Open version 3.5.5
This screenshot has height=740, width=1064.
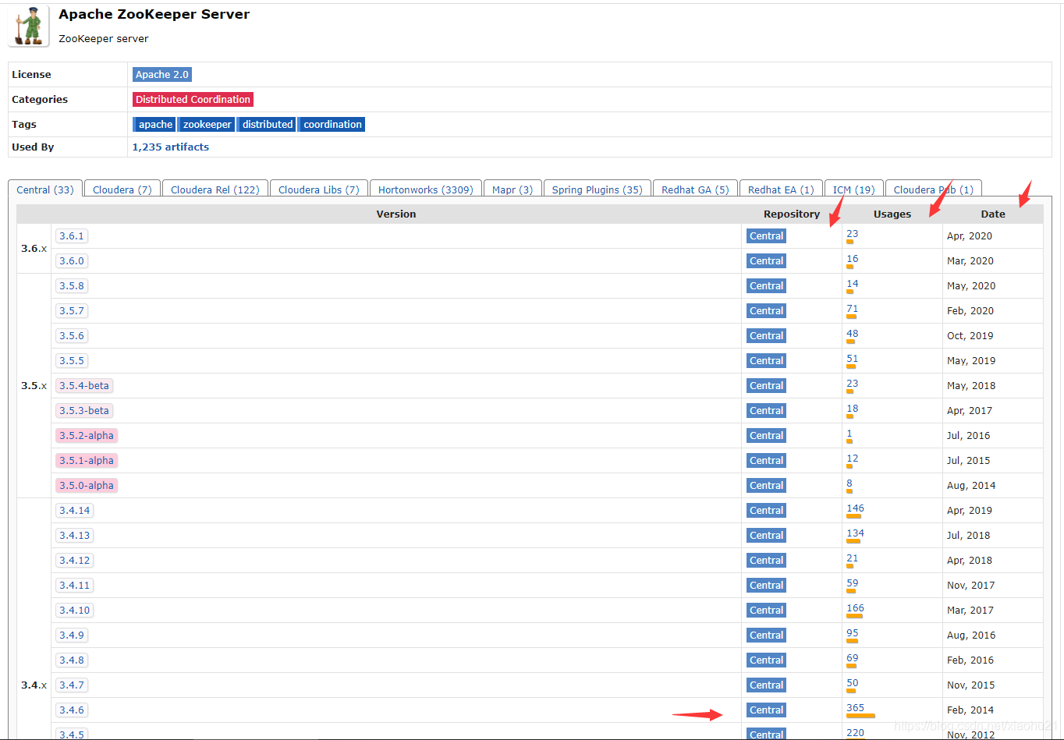[x=71, y=360]
